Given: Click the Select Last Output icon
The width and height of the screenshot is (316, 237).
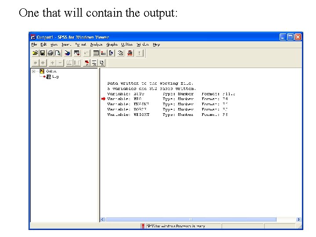Looking at the screenshot, I should 130,53.
